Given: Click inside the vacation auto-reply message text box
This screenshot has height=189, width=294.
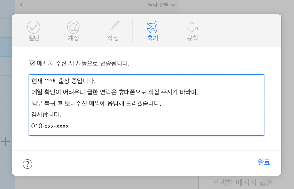Looking at the screenshot, I should pyautogui.click(x=146, y=105).
